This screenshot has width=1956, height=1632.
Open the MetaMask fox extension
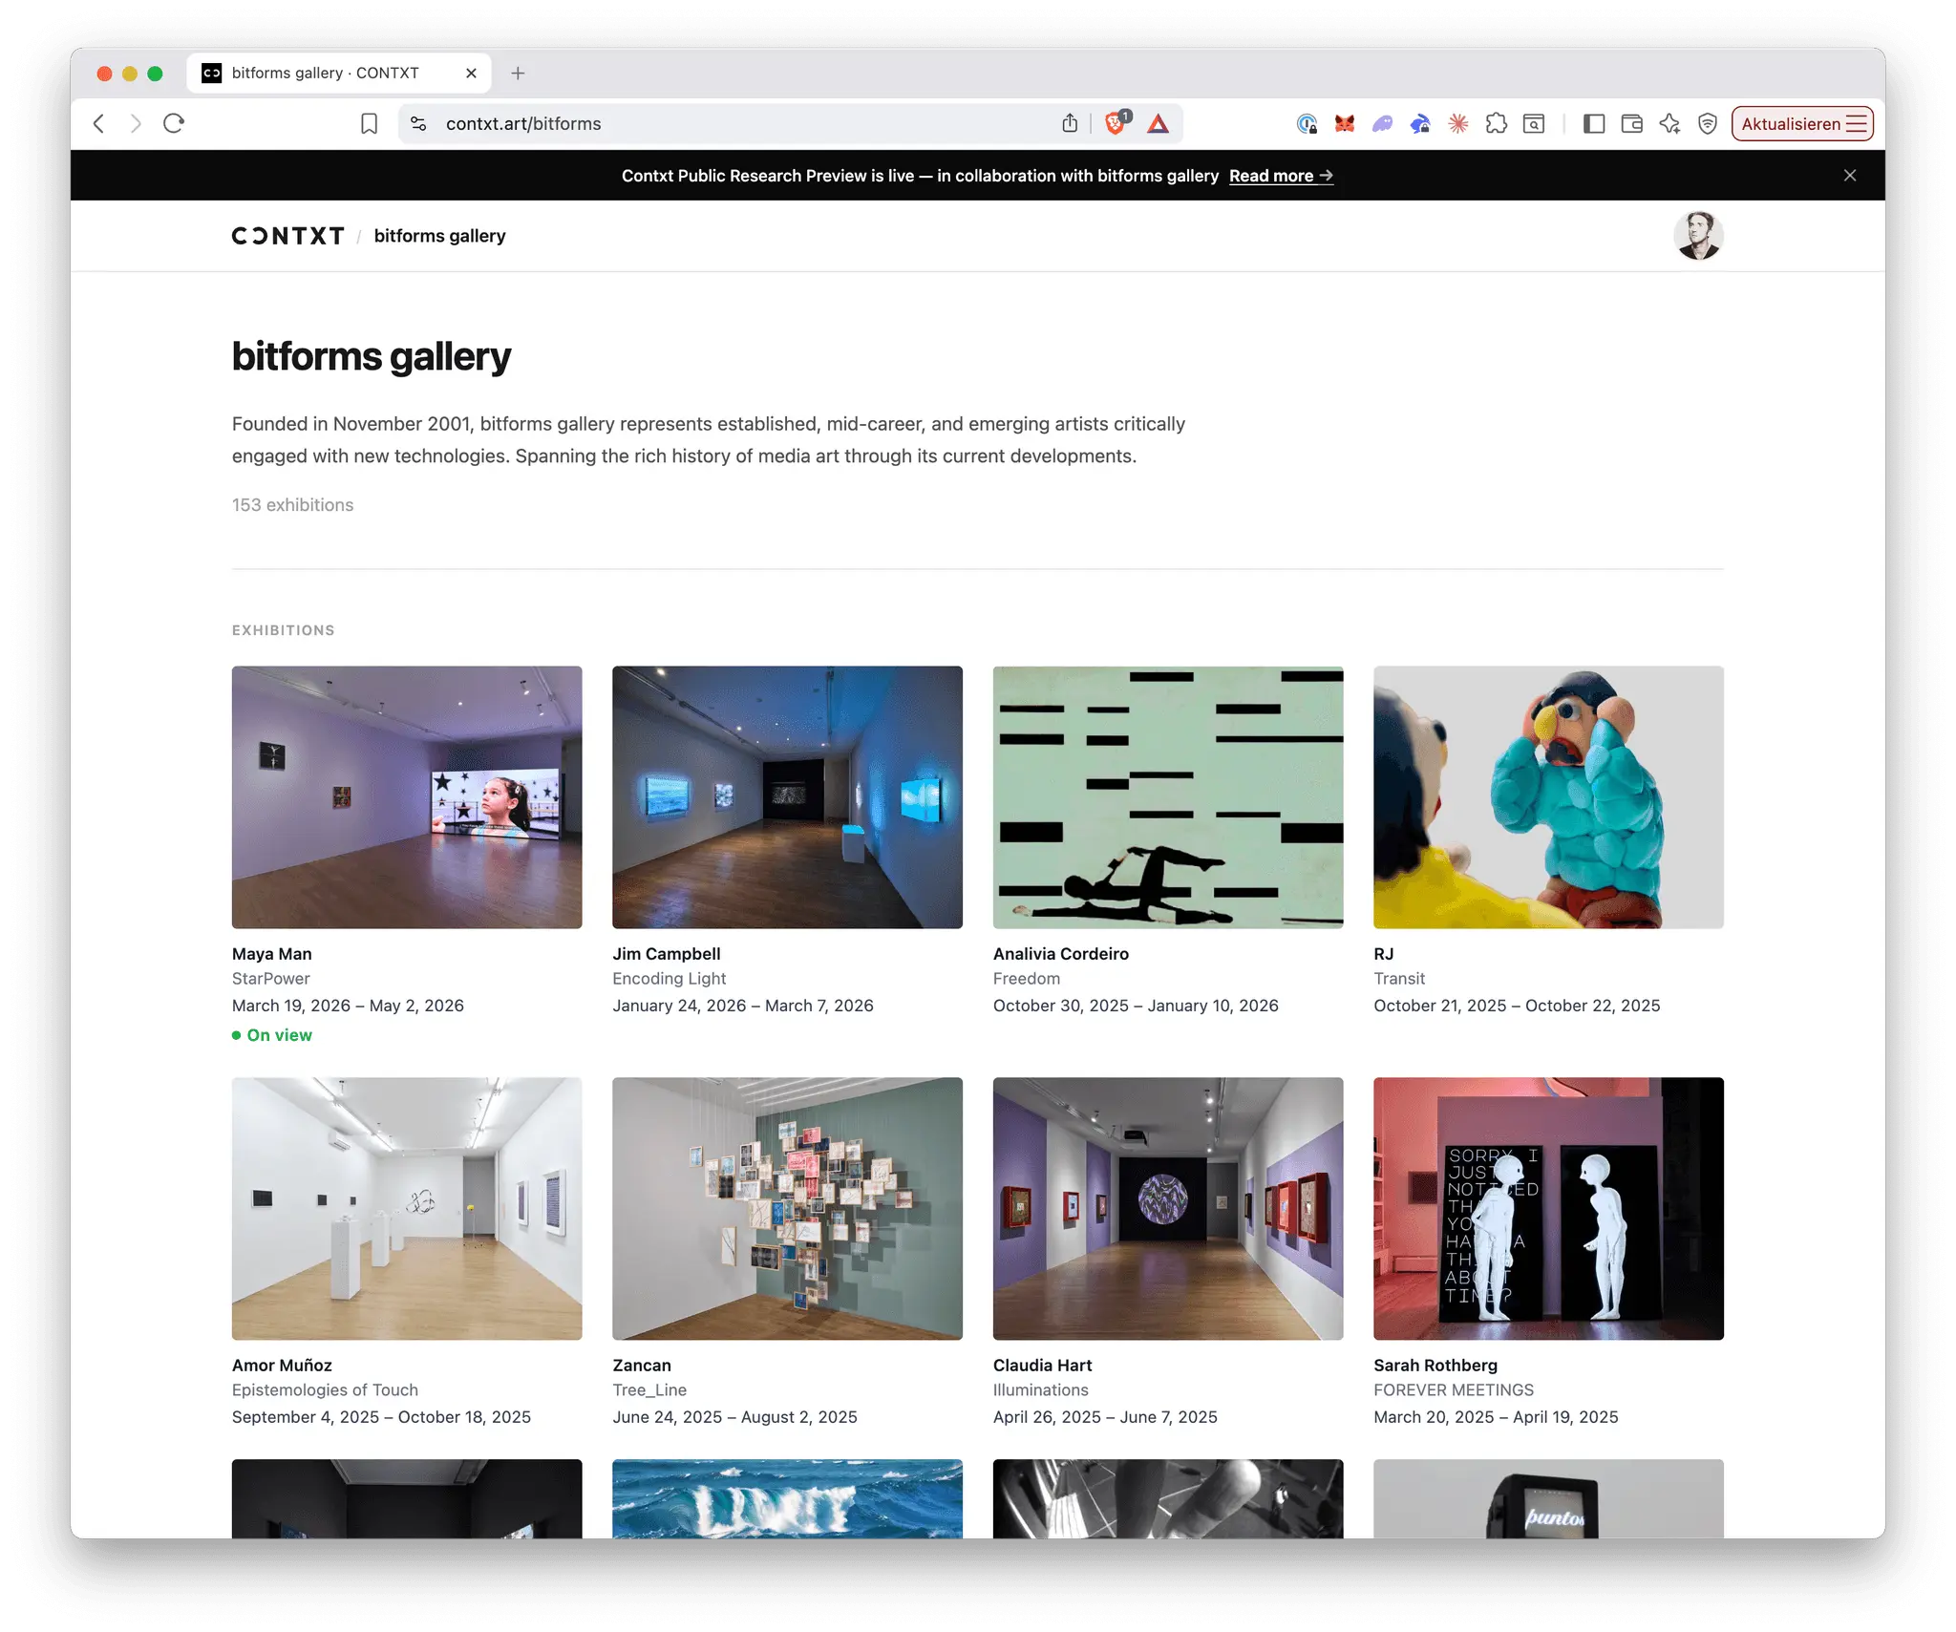pyautogui.click(x=1345, y=123)
